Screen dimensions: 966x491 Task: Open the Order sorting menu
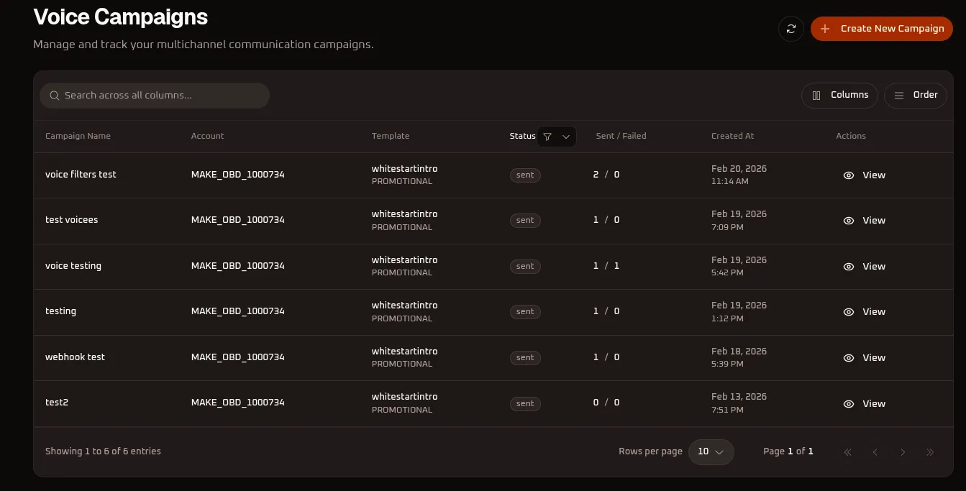coord(916,95)
